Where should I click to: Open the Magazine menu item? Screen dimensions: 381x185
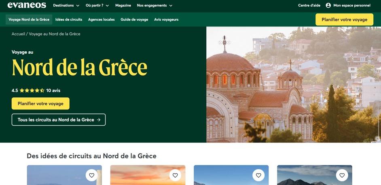[x=123, y=5]
